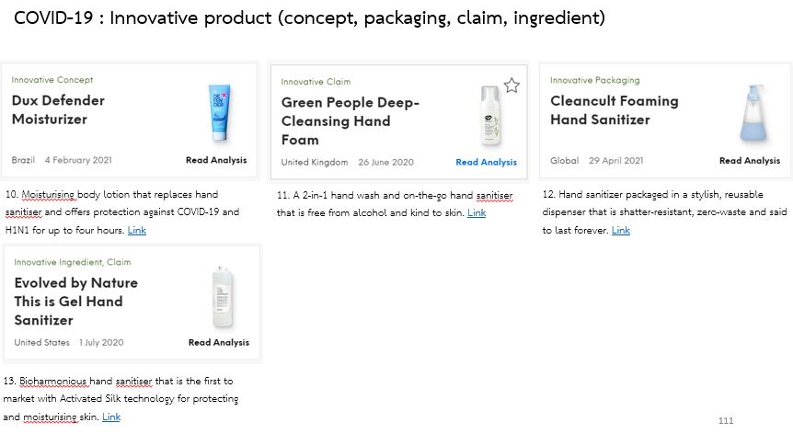Select the Green People Deep-Cleansing Hand Foam title

tap(350, 121)
